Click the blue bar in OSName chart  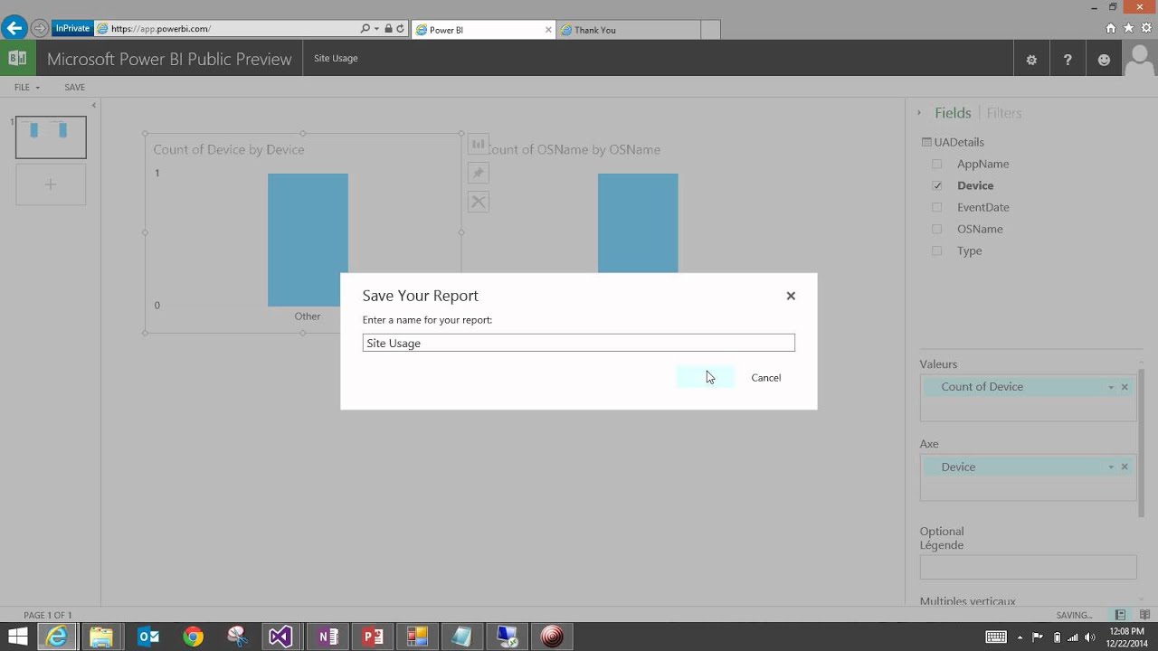[x=638, y=222]
